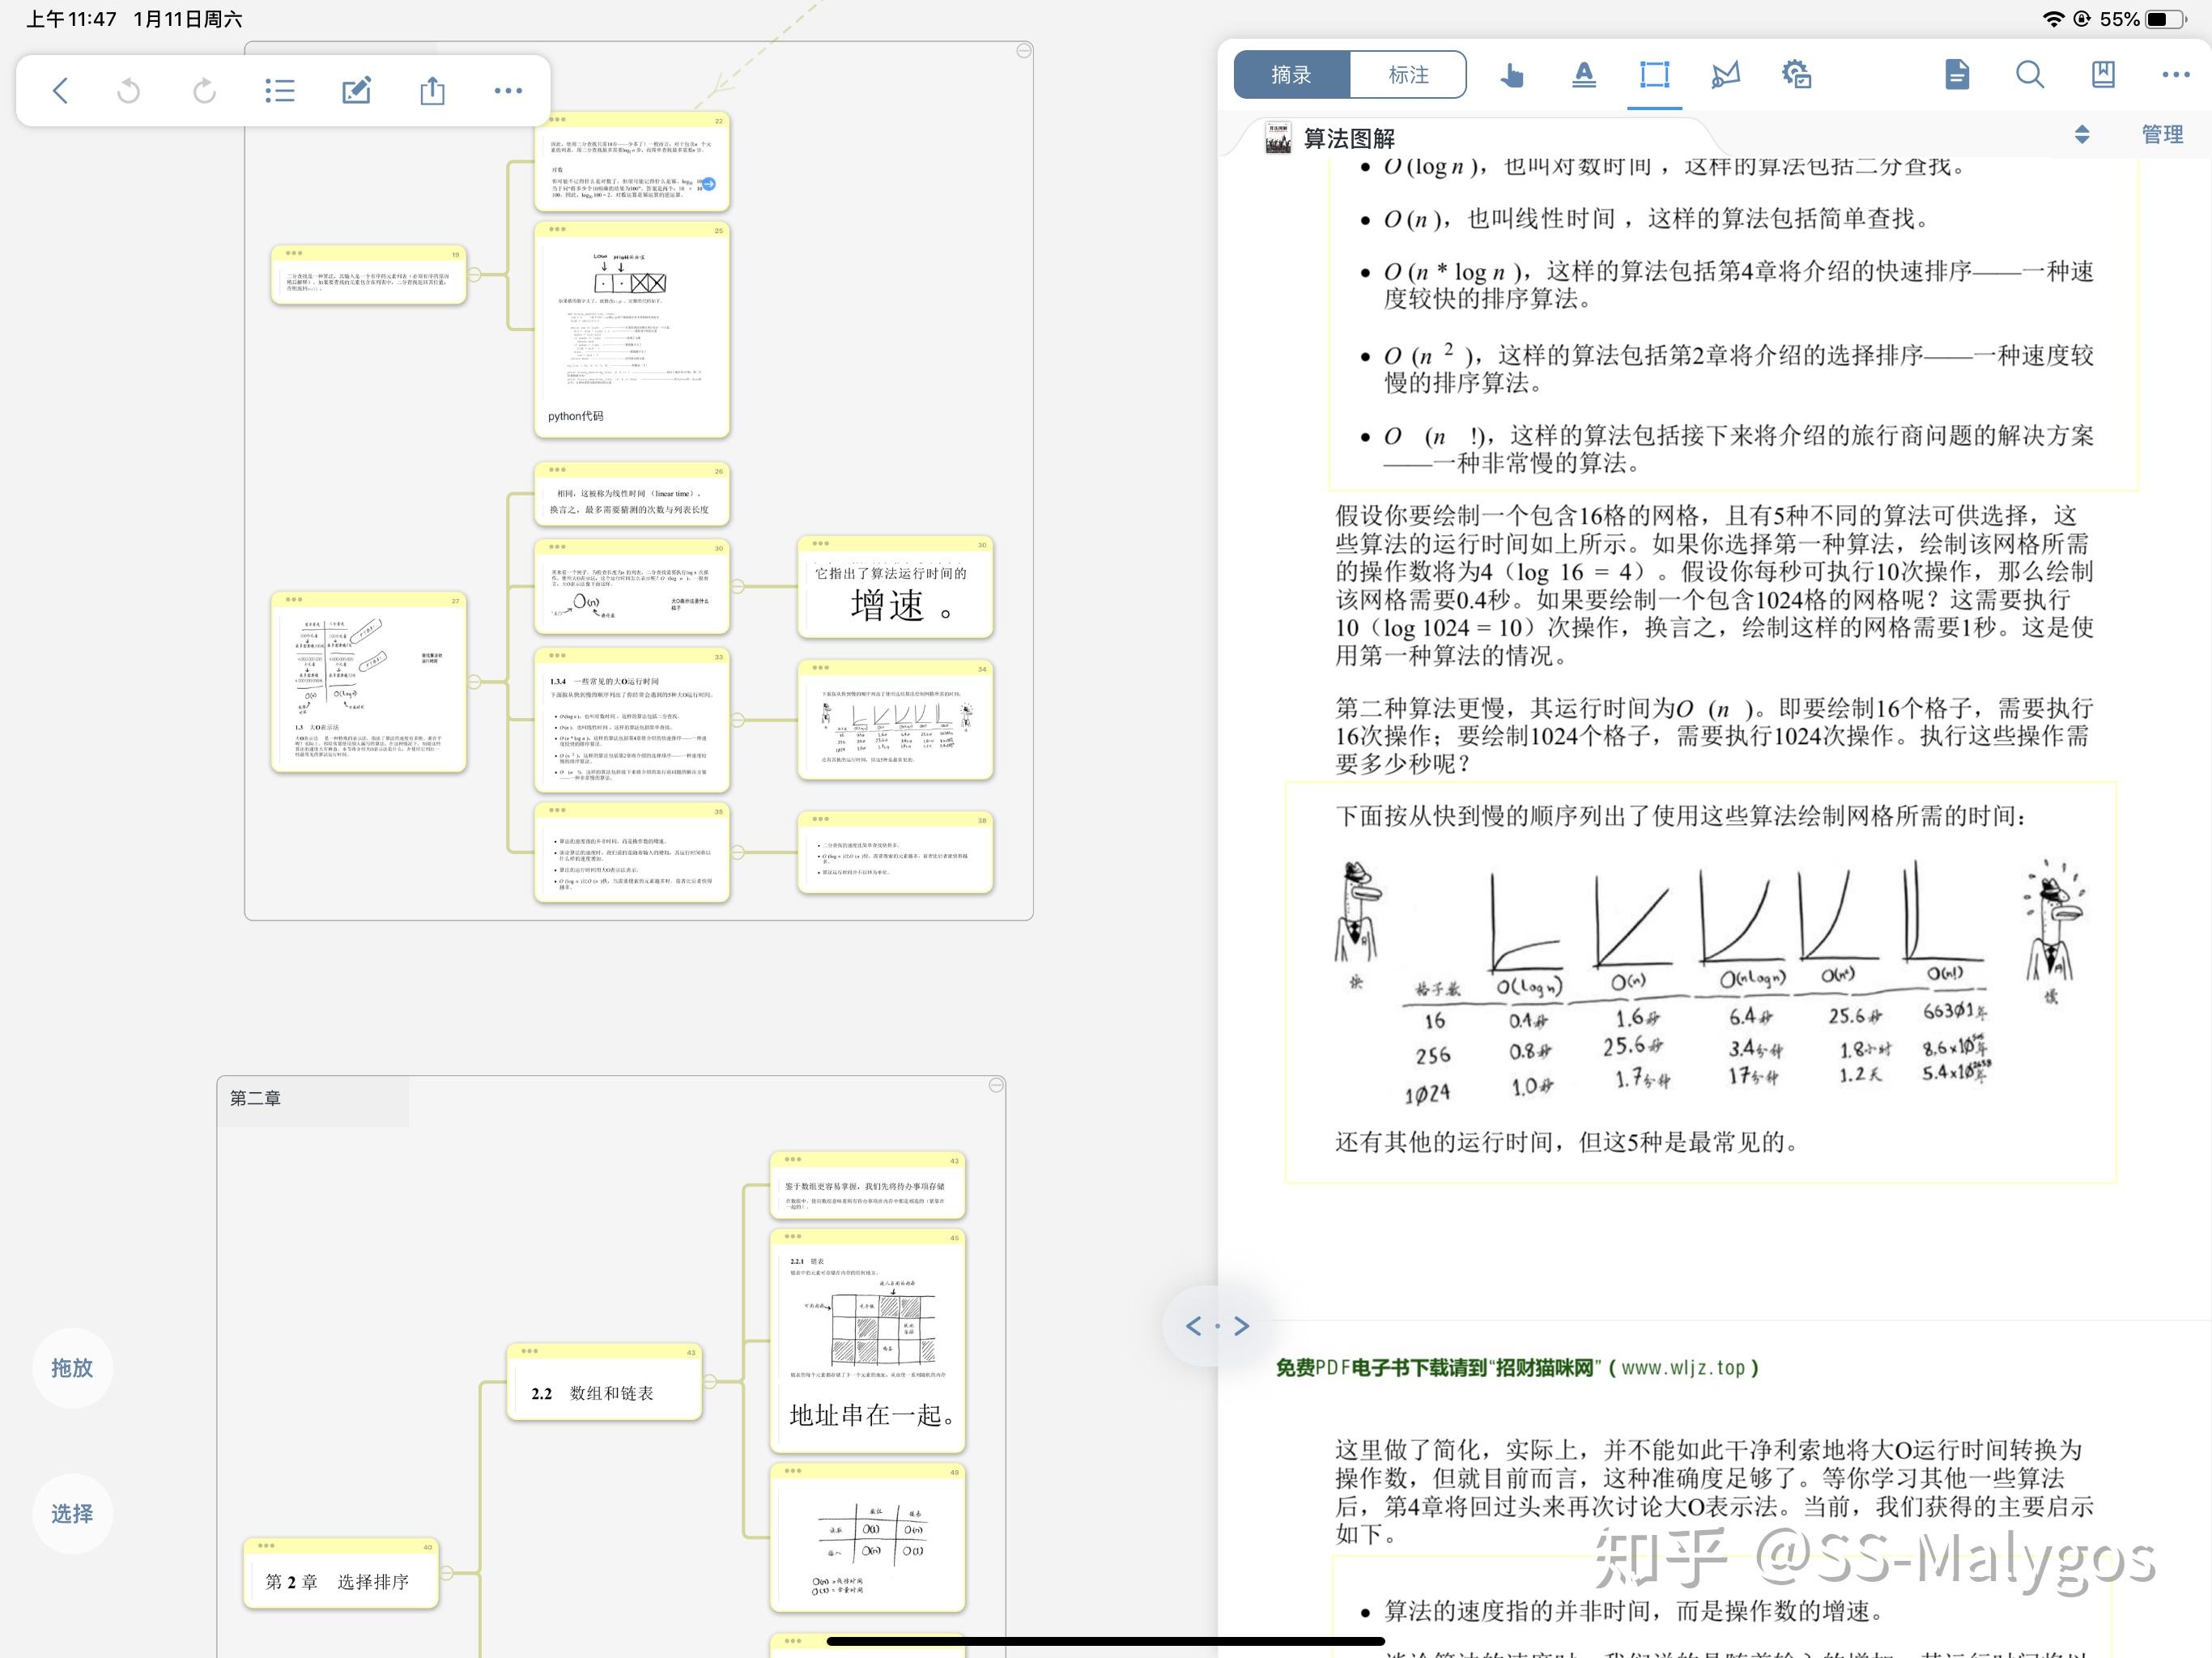Switch to the 摘录 excerpt mode
Viewport: 2212px width, 1658px height.
[x=1292, y=75]
